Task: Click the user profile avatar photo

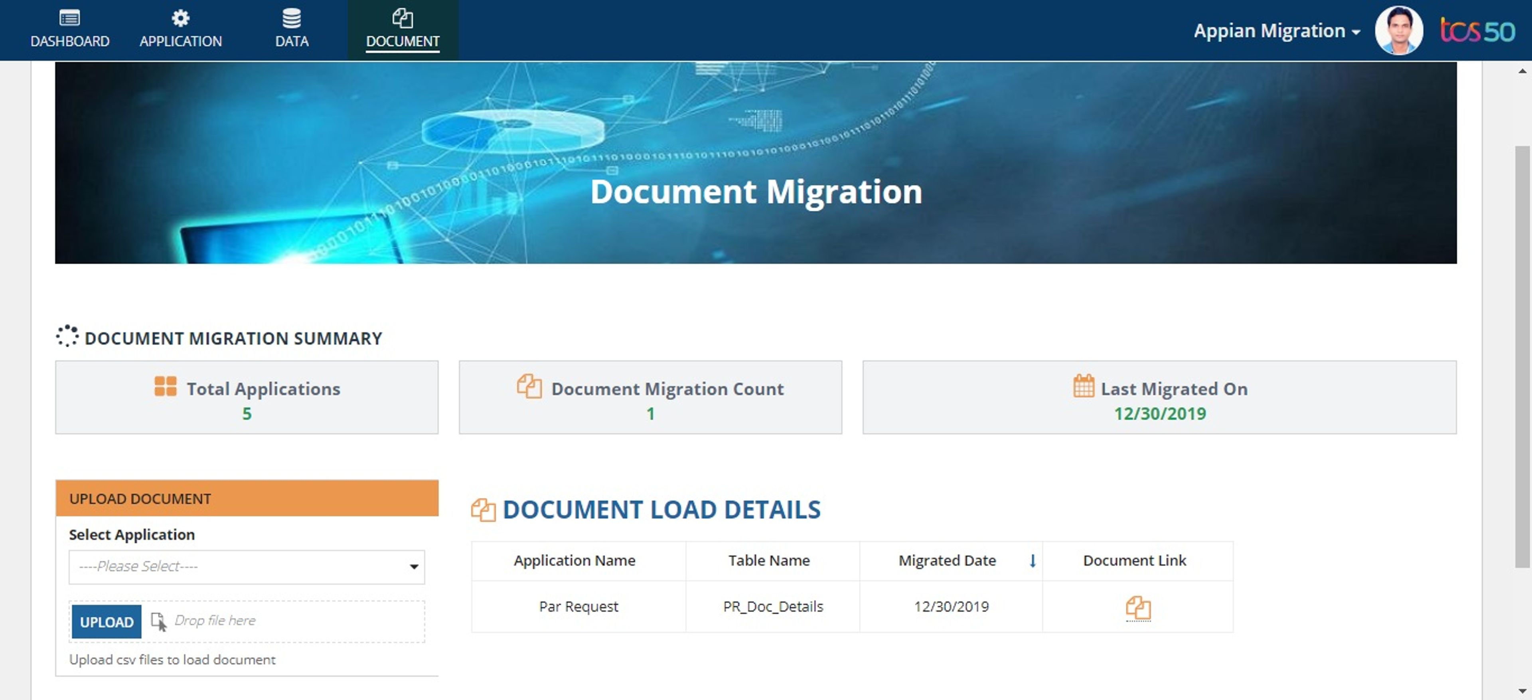Action: coord(1399,30)
